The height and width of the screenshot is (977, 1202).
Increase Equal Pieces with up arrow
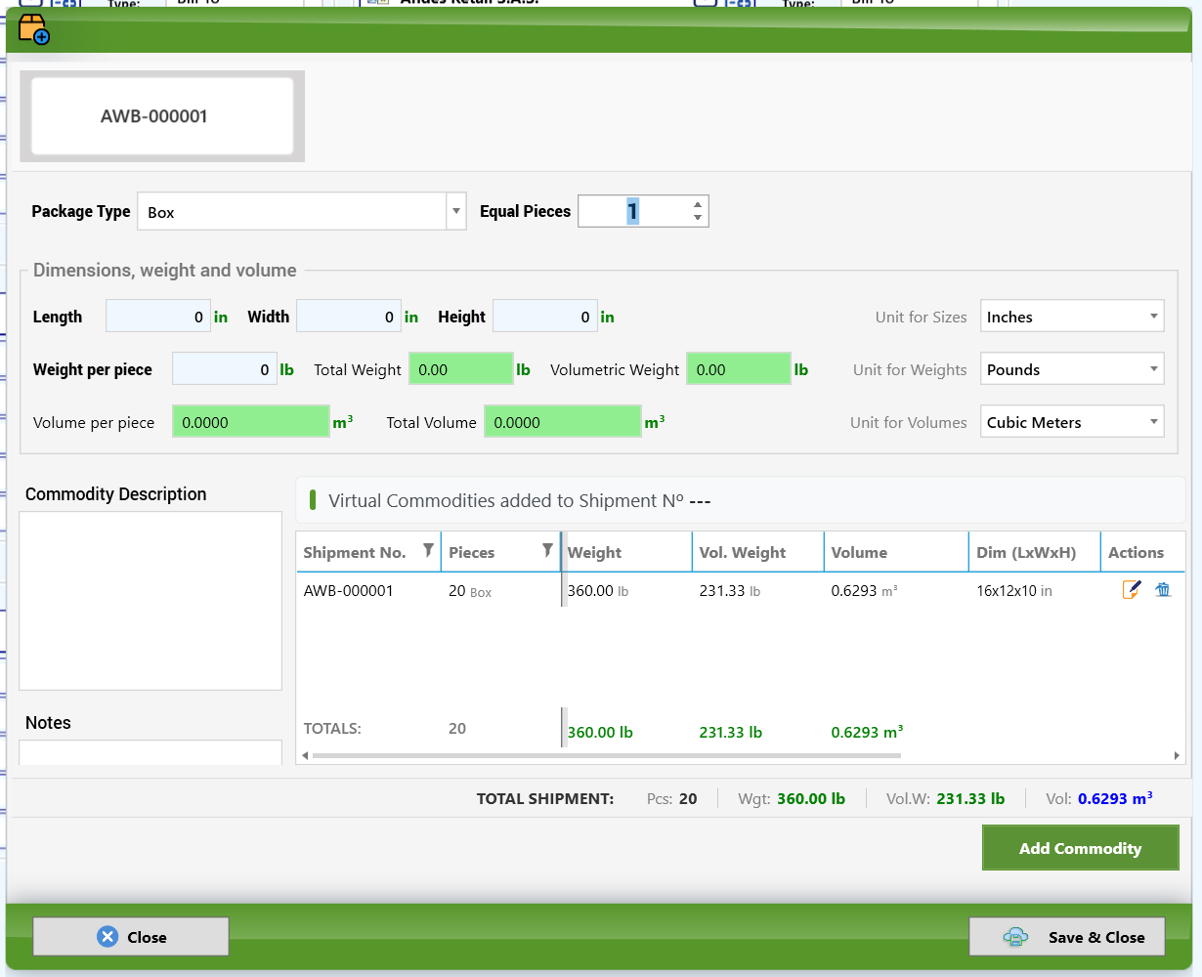tap(697, 205)
